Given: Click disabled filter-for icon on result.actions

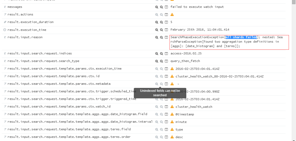Looking at the screenshot, I should click(156, 14).
